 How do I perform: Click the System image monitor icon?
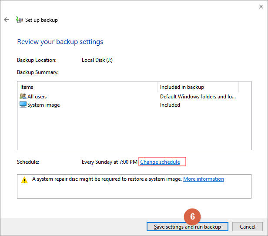coord(23,105)
